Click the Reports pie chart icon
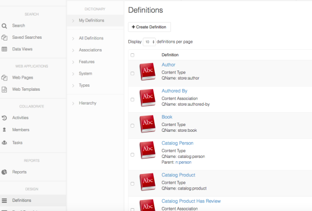 click(x=4, y=172)
